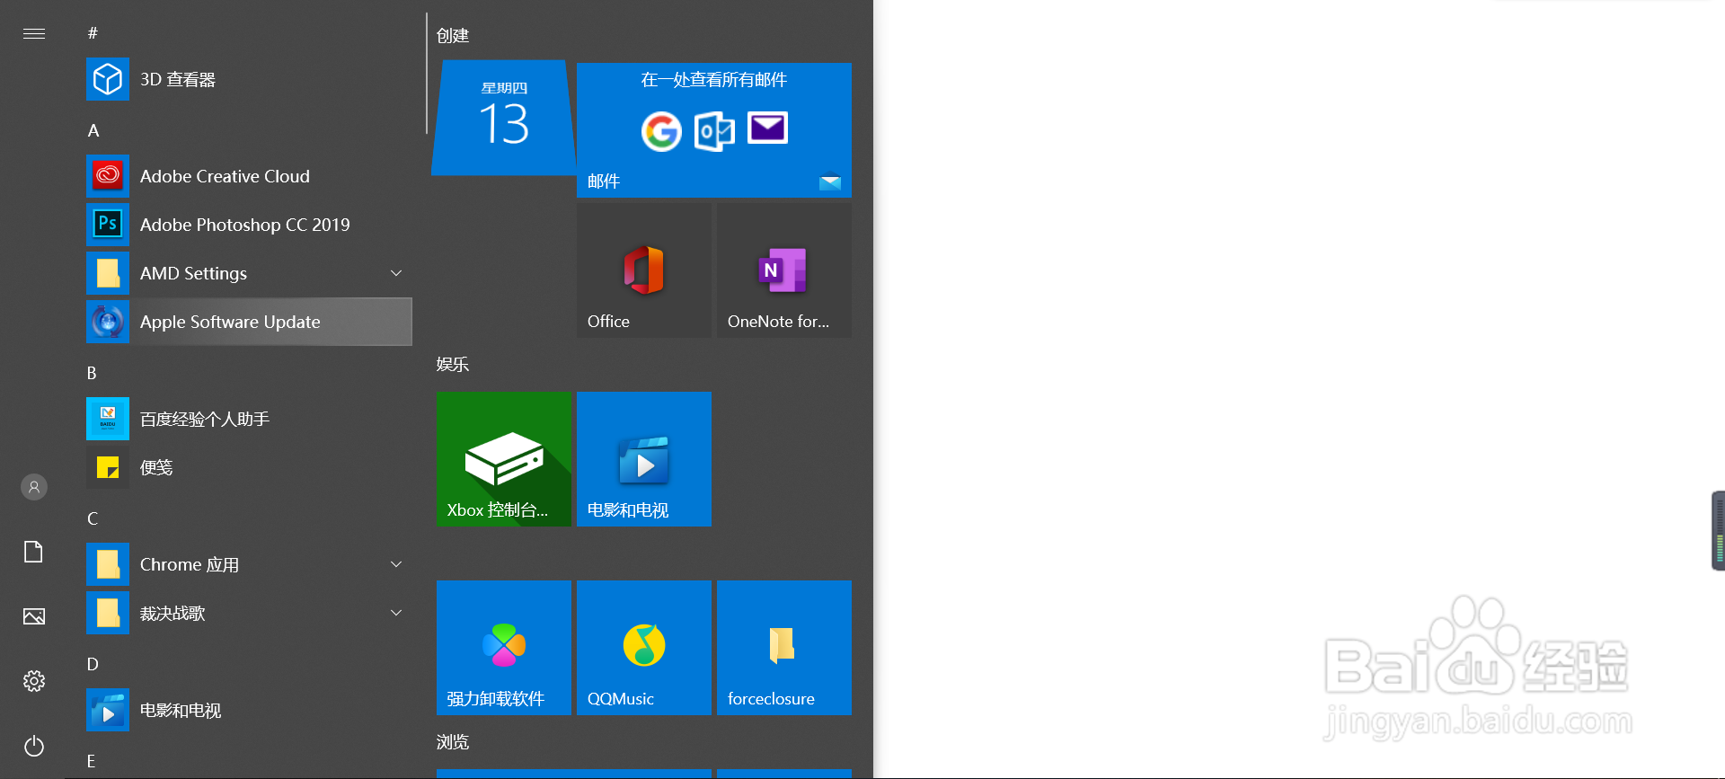
Task: Open the 强力卸载软件 tile
Action: 504,648
